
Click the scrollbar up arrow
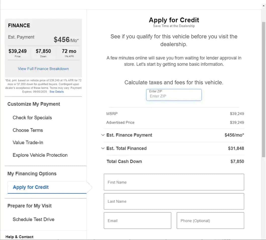pos(263,6)
